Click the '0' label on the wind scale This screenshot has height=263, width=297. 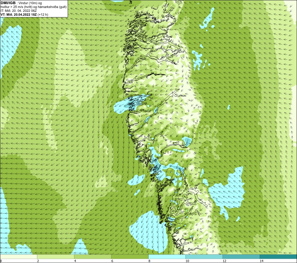coord(1,261)
